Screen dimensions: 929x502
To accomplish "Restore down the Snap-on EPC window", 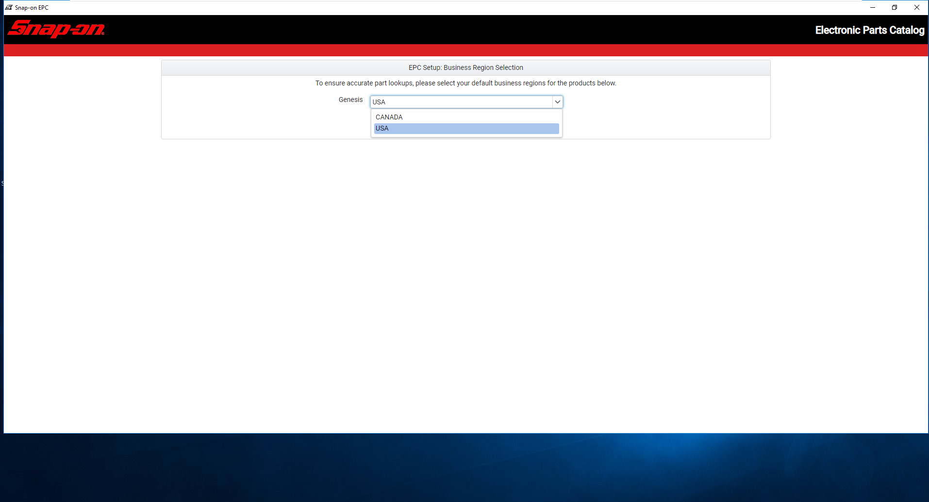I will click(x=895, y=7).
